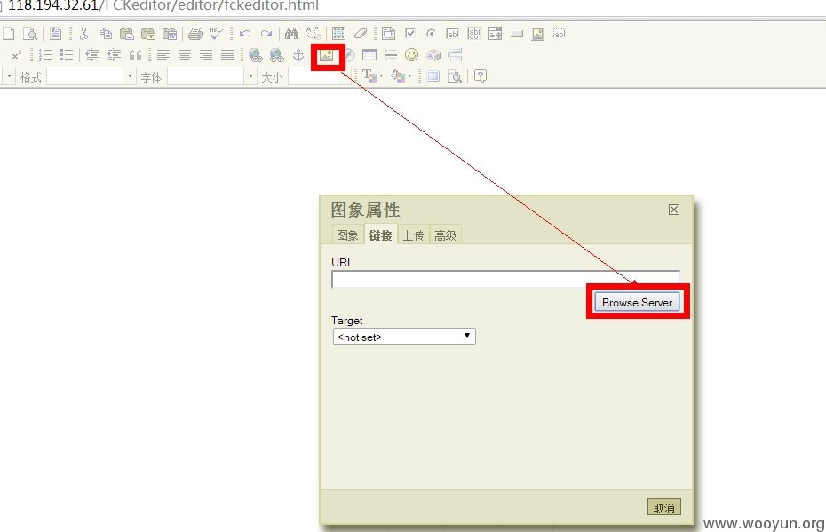
Task: Click the New Page icon
Action: 8,34
